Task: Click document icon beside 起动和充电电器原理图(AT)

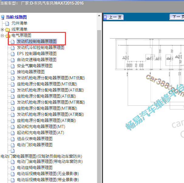Action: (x=13, y=133)
